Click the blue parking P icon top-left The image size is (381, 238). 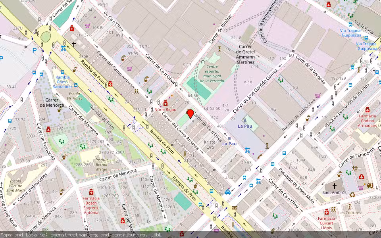tap(35, 50)
